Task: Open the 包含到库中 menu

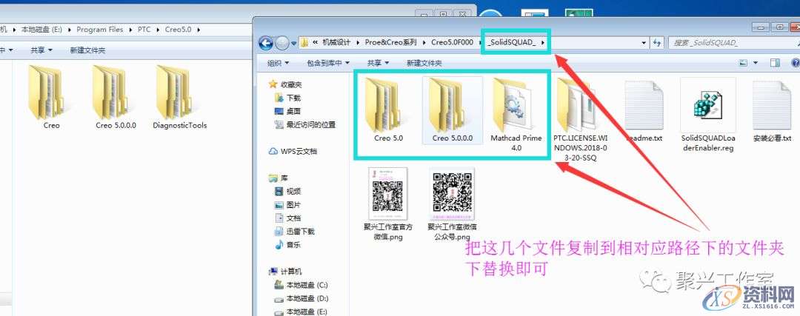Action: point(328,63)
